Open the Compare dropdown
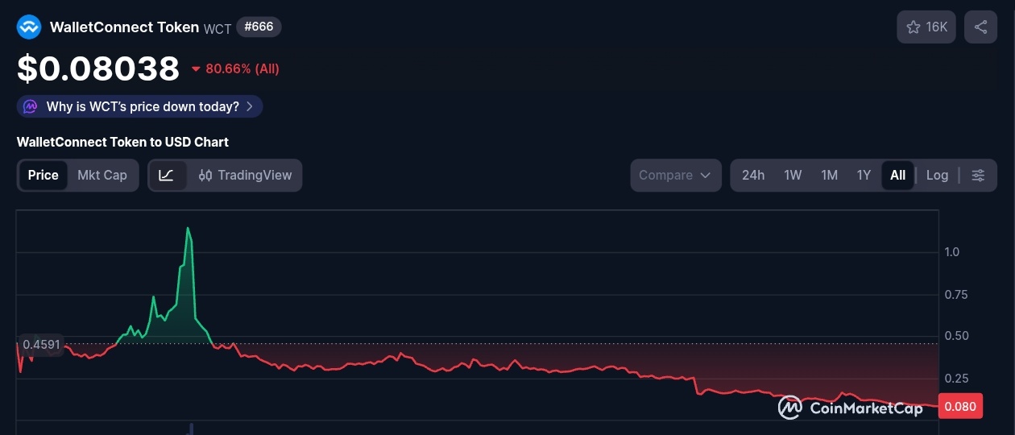 click(675, 176)
